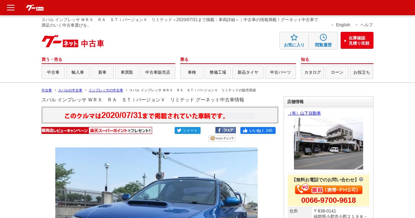Click スバルの中古車 breadcrumb link
The height and width of the screenshot is (218, 415).
coord(70,90)
